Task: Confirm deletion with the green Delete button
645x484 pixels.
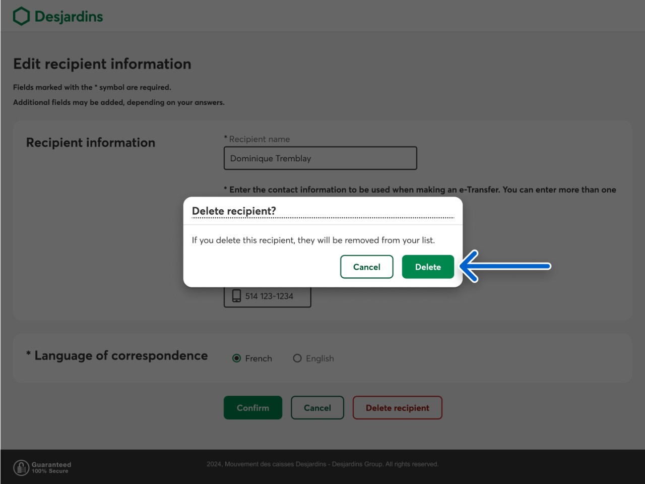Action: click(428, 267)
